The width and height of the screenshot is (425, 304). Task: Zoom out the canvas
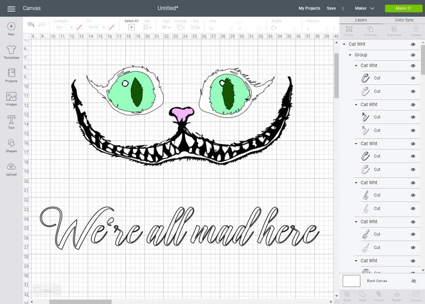click(37, 291)
